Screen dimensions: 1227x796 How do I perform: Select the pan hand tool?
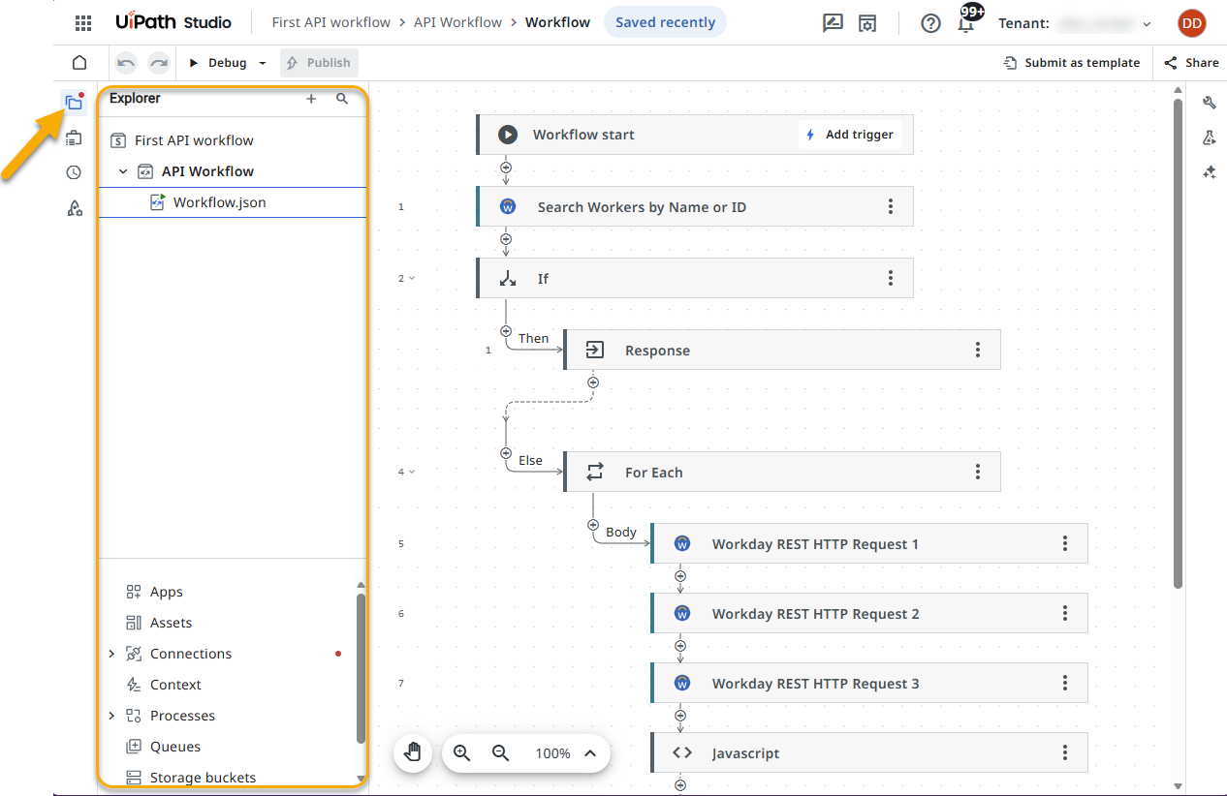413,753
